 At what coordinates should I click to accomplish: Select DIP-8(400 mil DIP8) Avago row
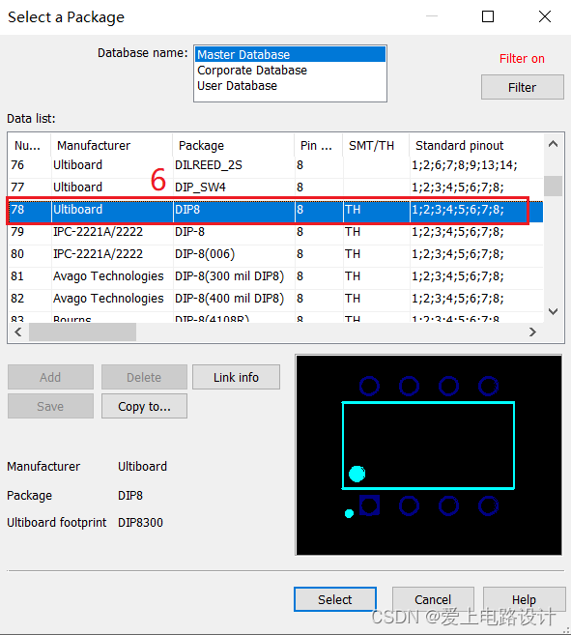pyautogui.click(x=275, y=299)
